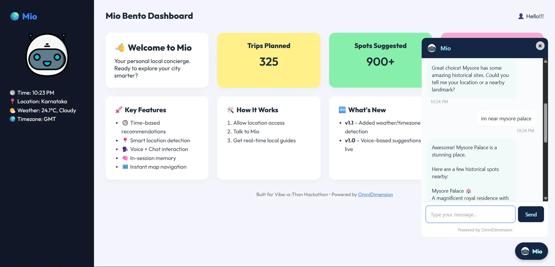Click the hammer icon on How It Works
The image size is (555, 267).
[x=230, y=110]
